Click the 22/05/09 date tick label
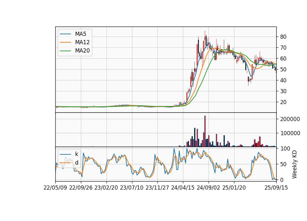This screenshot has height=221, width=307. (x=55, y=188)
